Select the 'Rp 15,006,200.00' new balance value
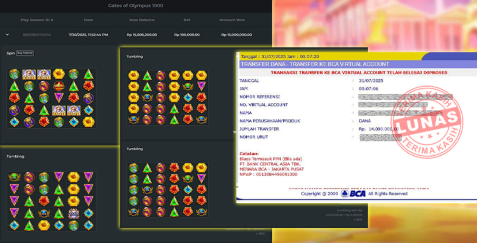Viewport: 477px width, 243px height. pos(142,35)
